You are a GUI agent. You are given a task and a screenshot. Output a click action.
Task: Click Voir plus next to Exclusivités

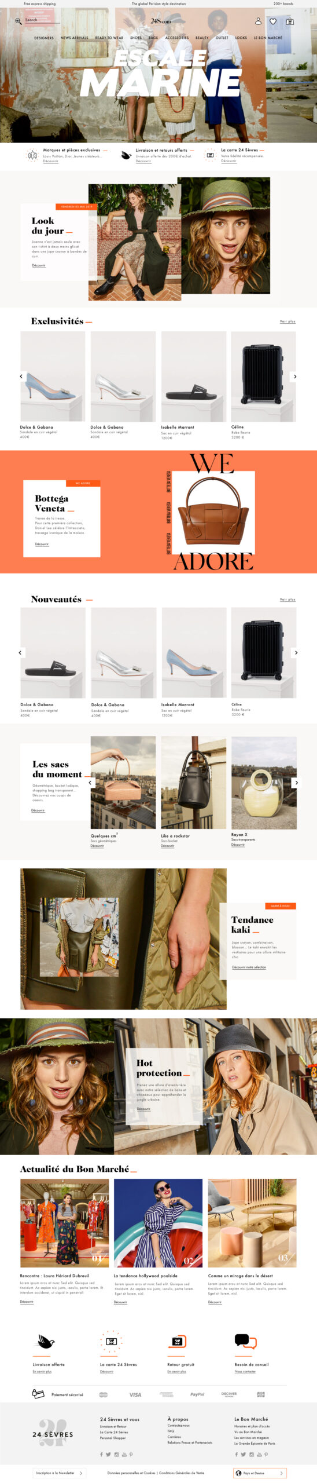(287, 322)
